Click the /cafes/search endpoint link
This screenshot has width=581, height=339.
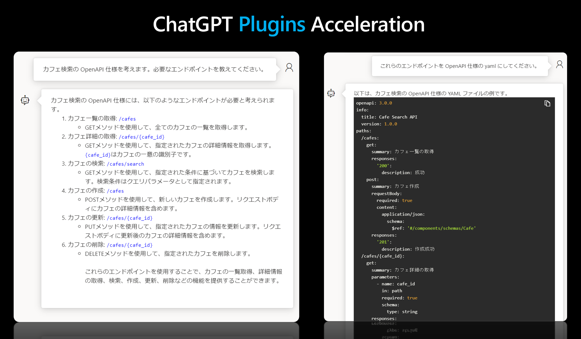tap(125, 164)
